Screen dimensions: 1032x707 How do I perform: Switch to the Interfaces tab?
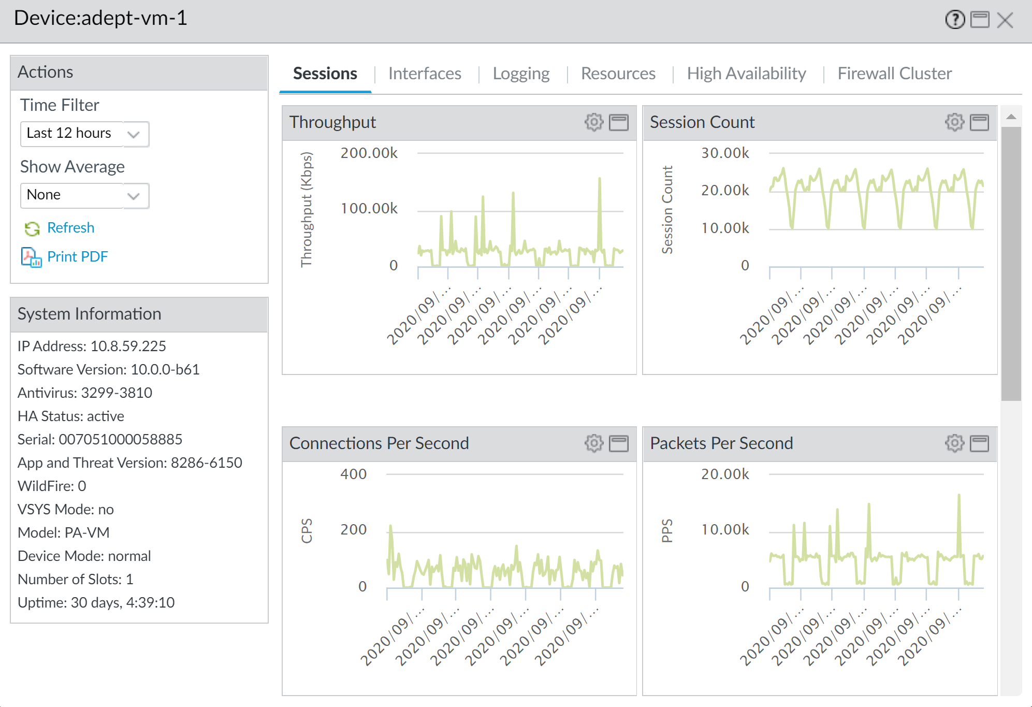click(x=425, y=74)
